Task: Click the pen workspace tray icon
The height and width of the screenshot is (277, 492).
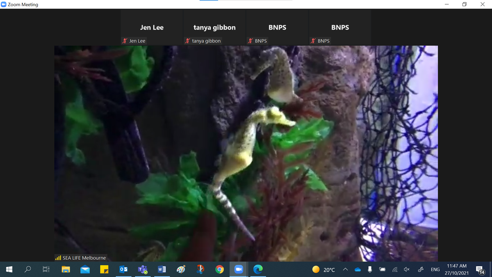Action: pyautogui.click(x=421, y=270)
